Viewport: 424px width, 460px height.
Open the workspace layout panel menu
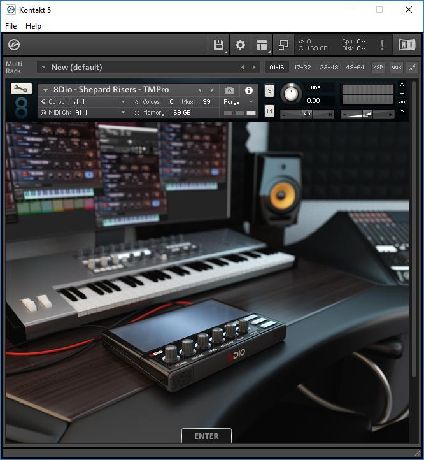coord(262,45)
